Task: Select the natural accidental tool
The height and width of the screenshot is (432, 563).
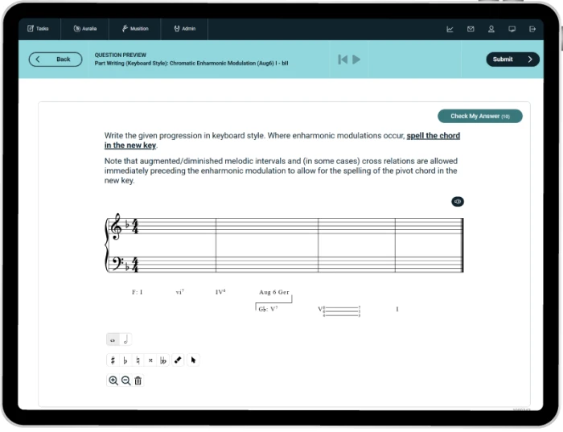Action: tap(138, 360)
